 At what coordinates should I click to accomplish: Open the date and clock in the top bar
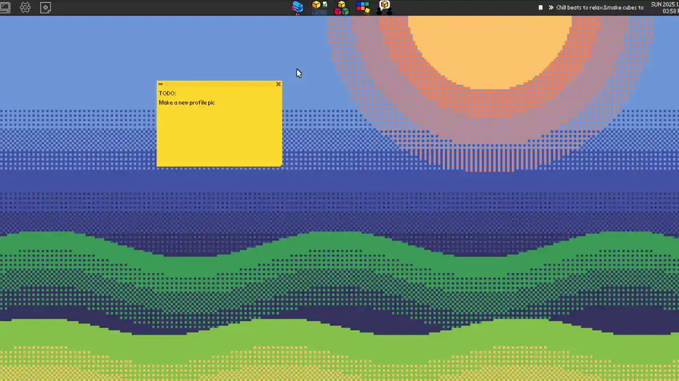click(x=665, y=7)
